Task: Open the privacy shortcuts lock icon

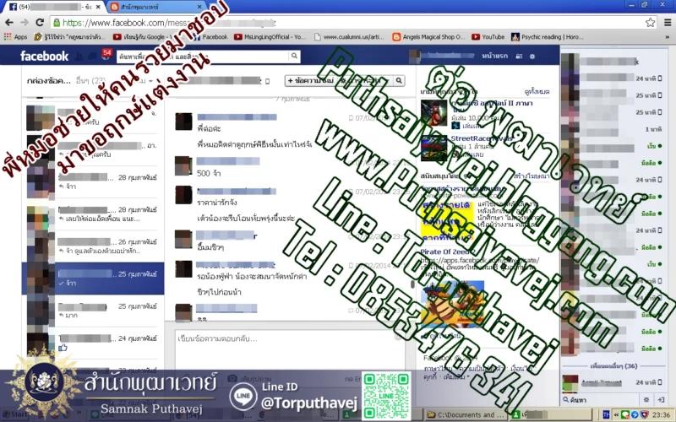Action: point(519,56)
